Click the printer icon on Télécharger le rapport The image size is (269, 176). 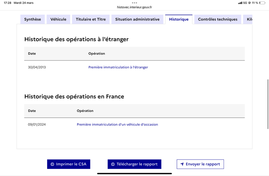point(113,164)
